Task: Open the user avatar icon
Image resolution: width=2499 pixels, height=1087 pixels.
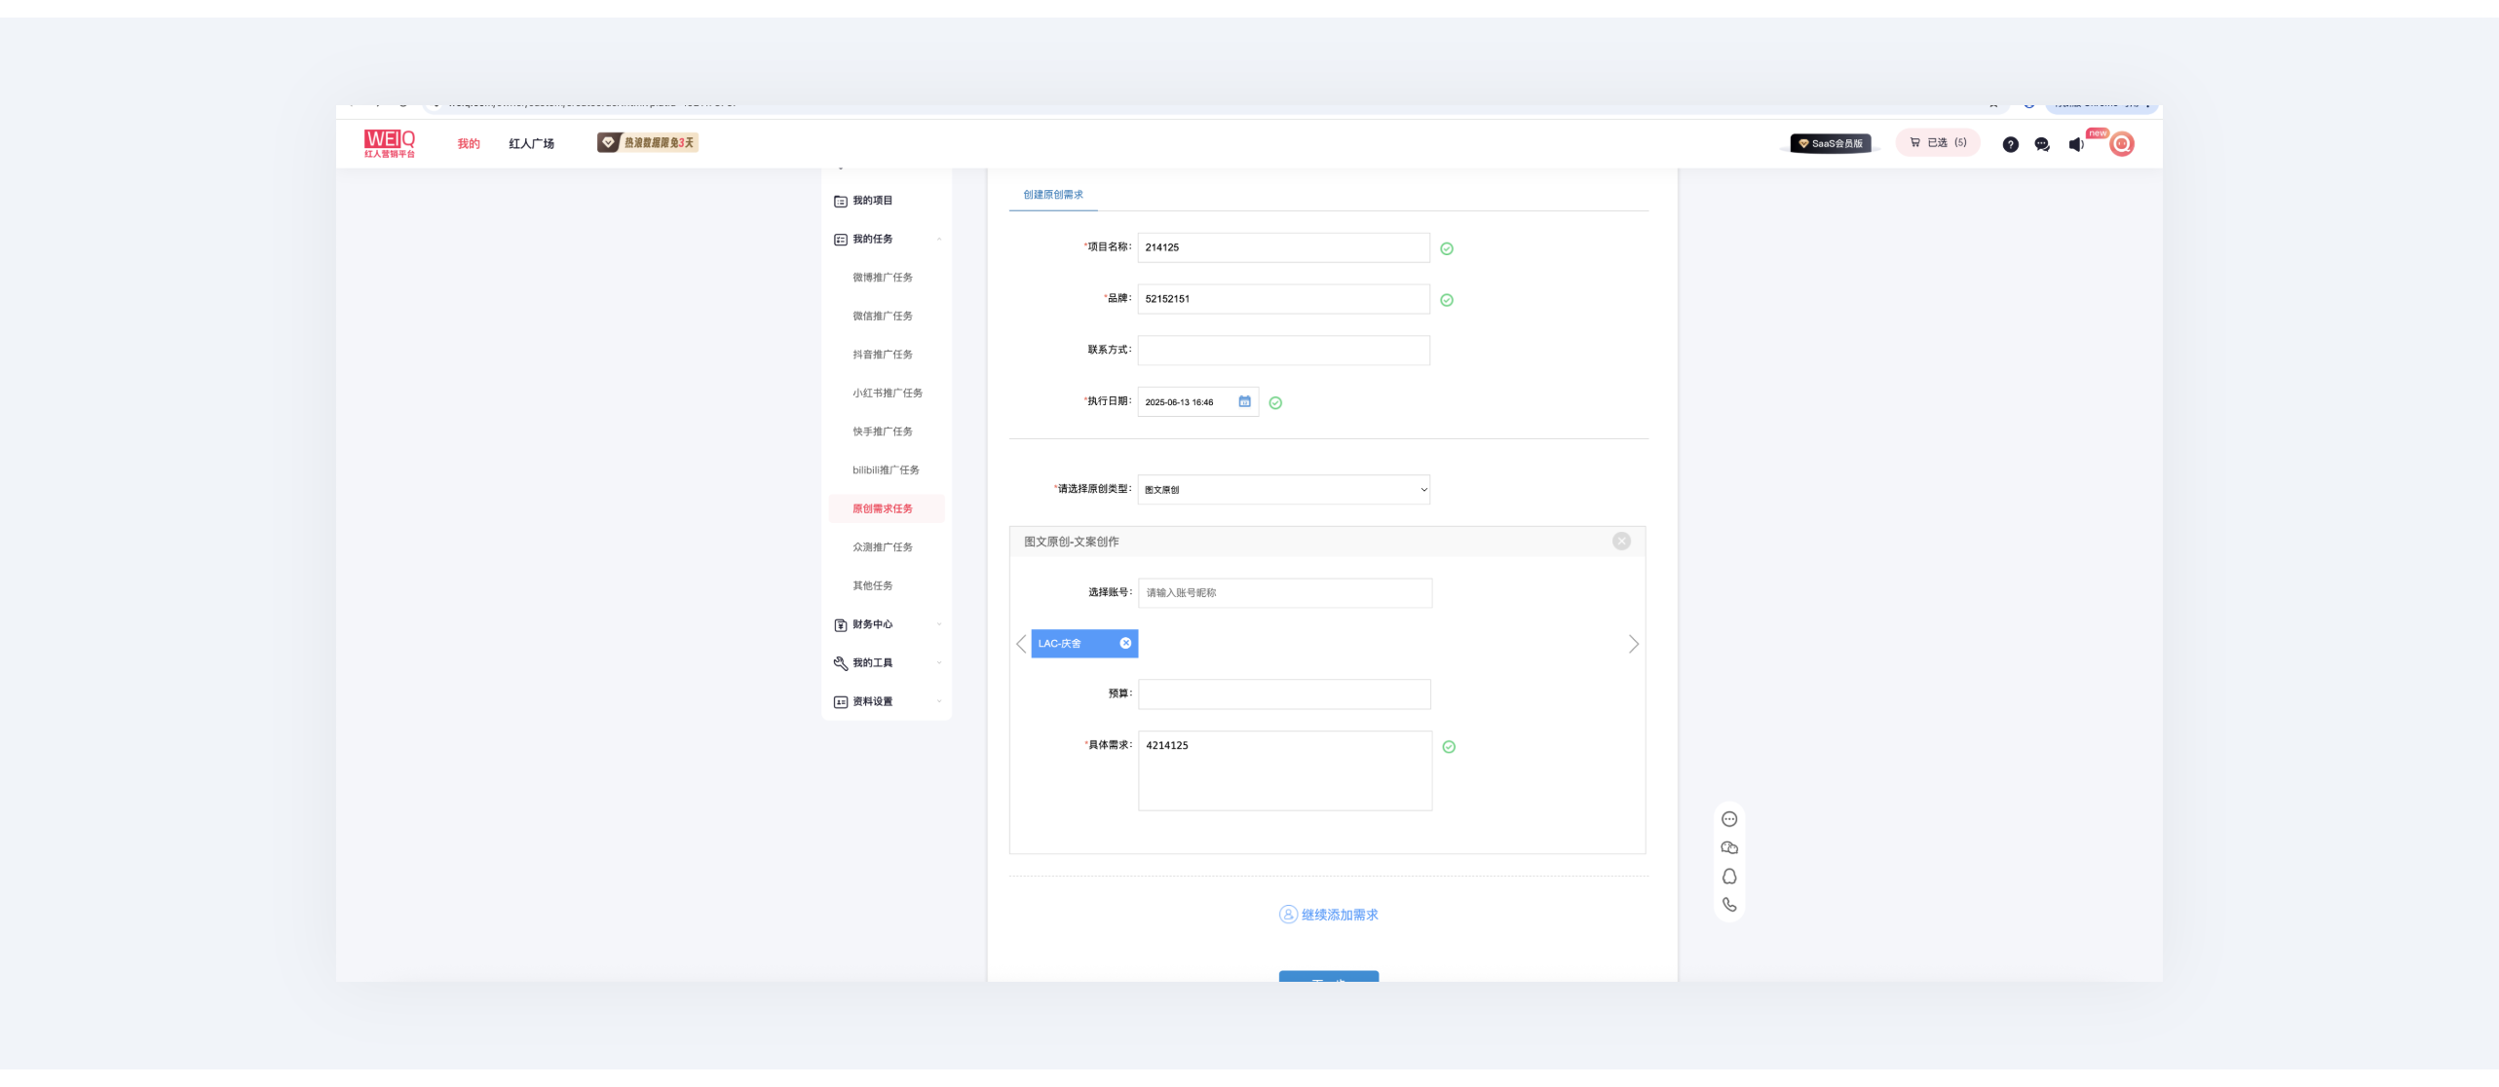Action: click(2121, 144)
